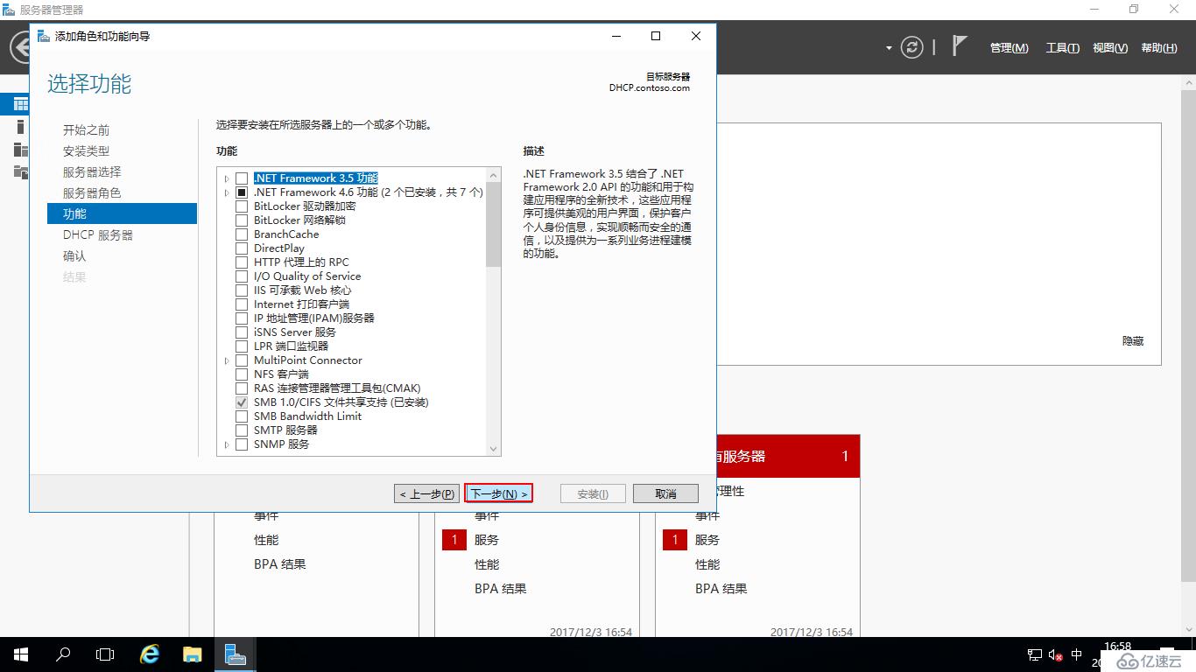This screenshot has width=1196, height=672.
Task: Click the wizard title bar icon
Action: 44,36
